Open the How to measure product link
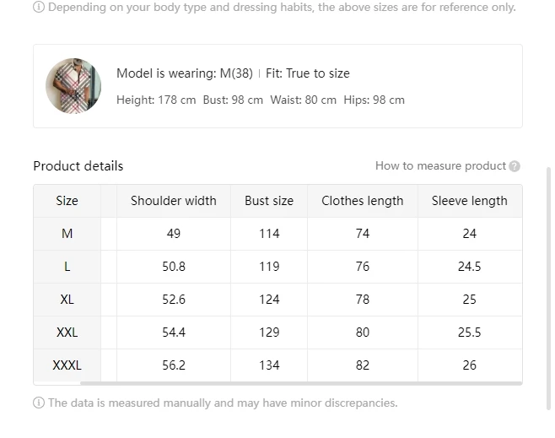 point(440,165)
